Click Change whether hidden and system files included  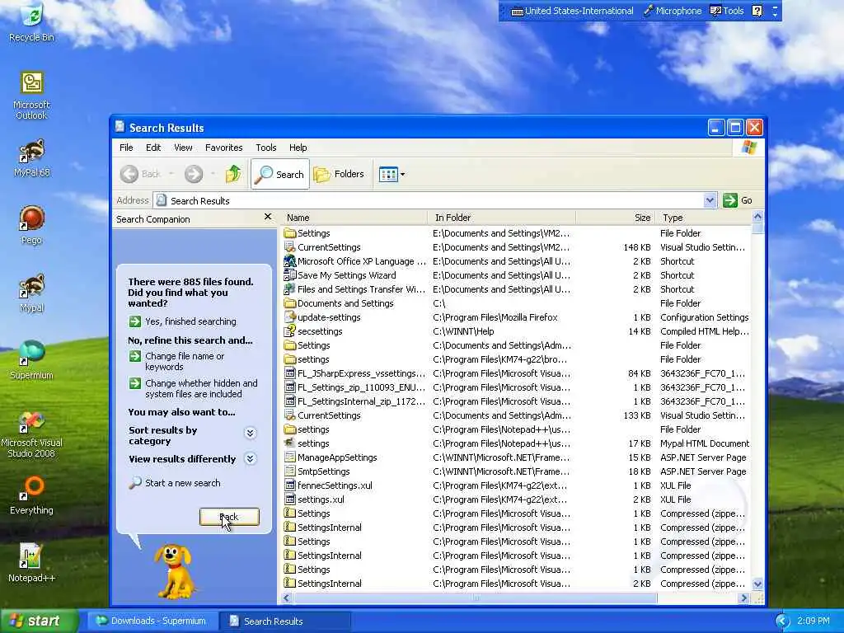click(x=193, y=389)
